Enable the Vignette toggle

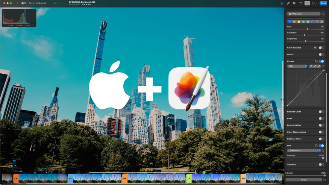pos(321,164)
